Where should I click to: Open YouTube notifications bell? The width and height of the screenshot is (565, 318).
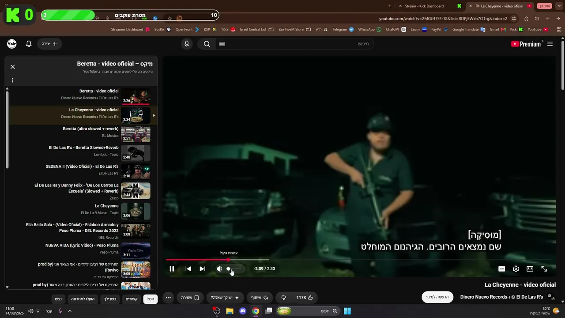[x=29, y=44]
